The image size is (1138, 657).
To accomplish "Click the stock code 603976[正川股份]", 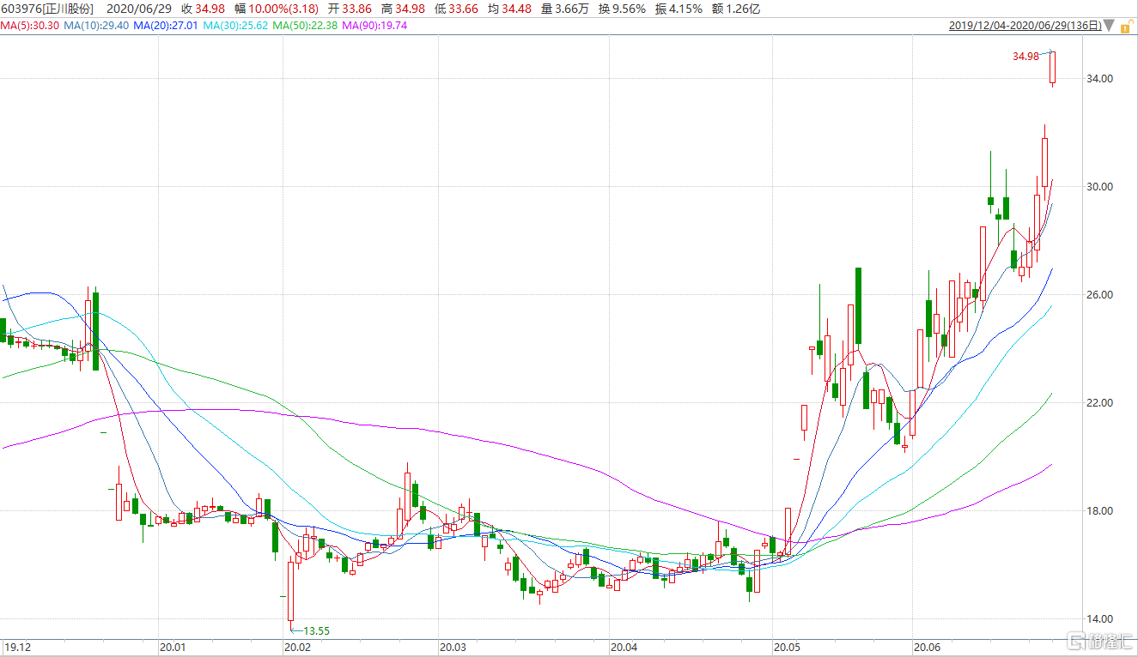I will point(49,9).
